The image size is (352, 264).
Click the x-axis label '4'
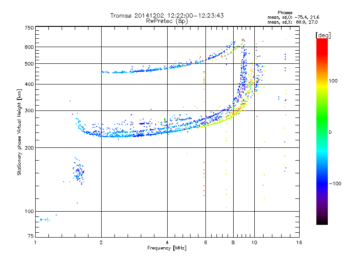pos(167,242)
